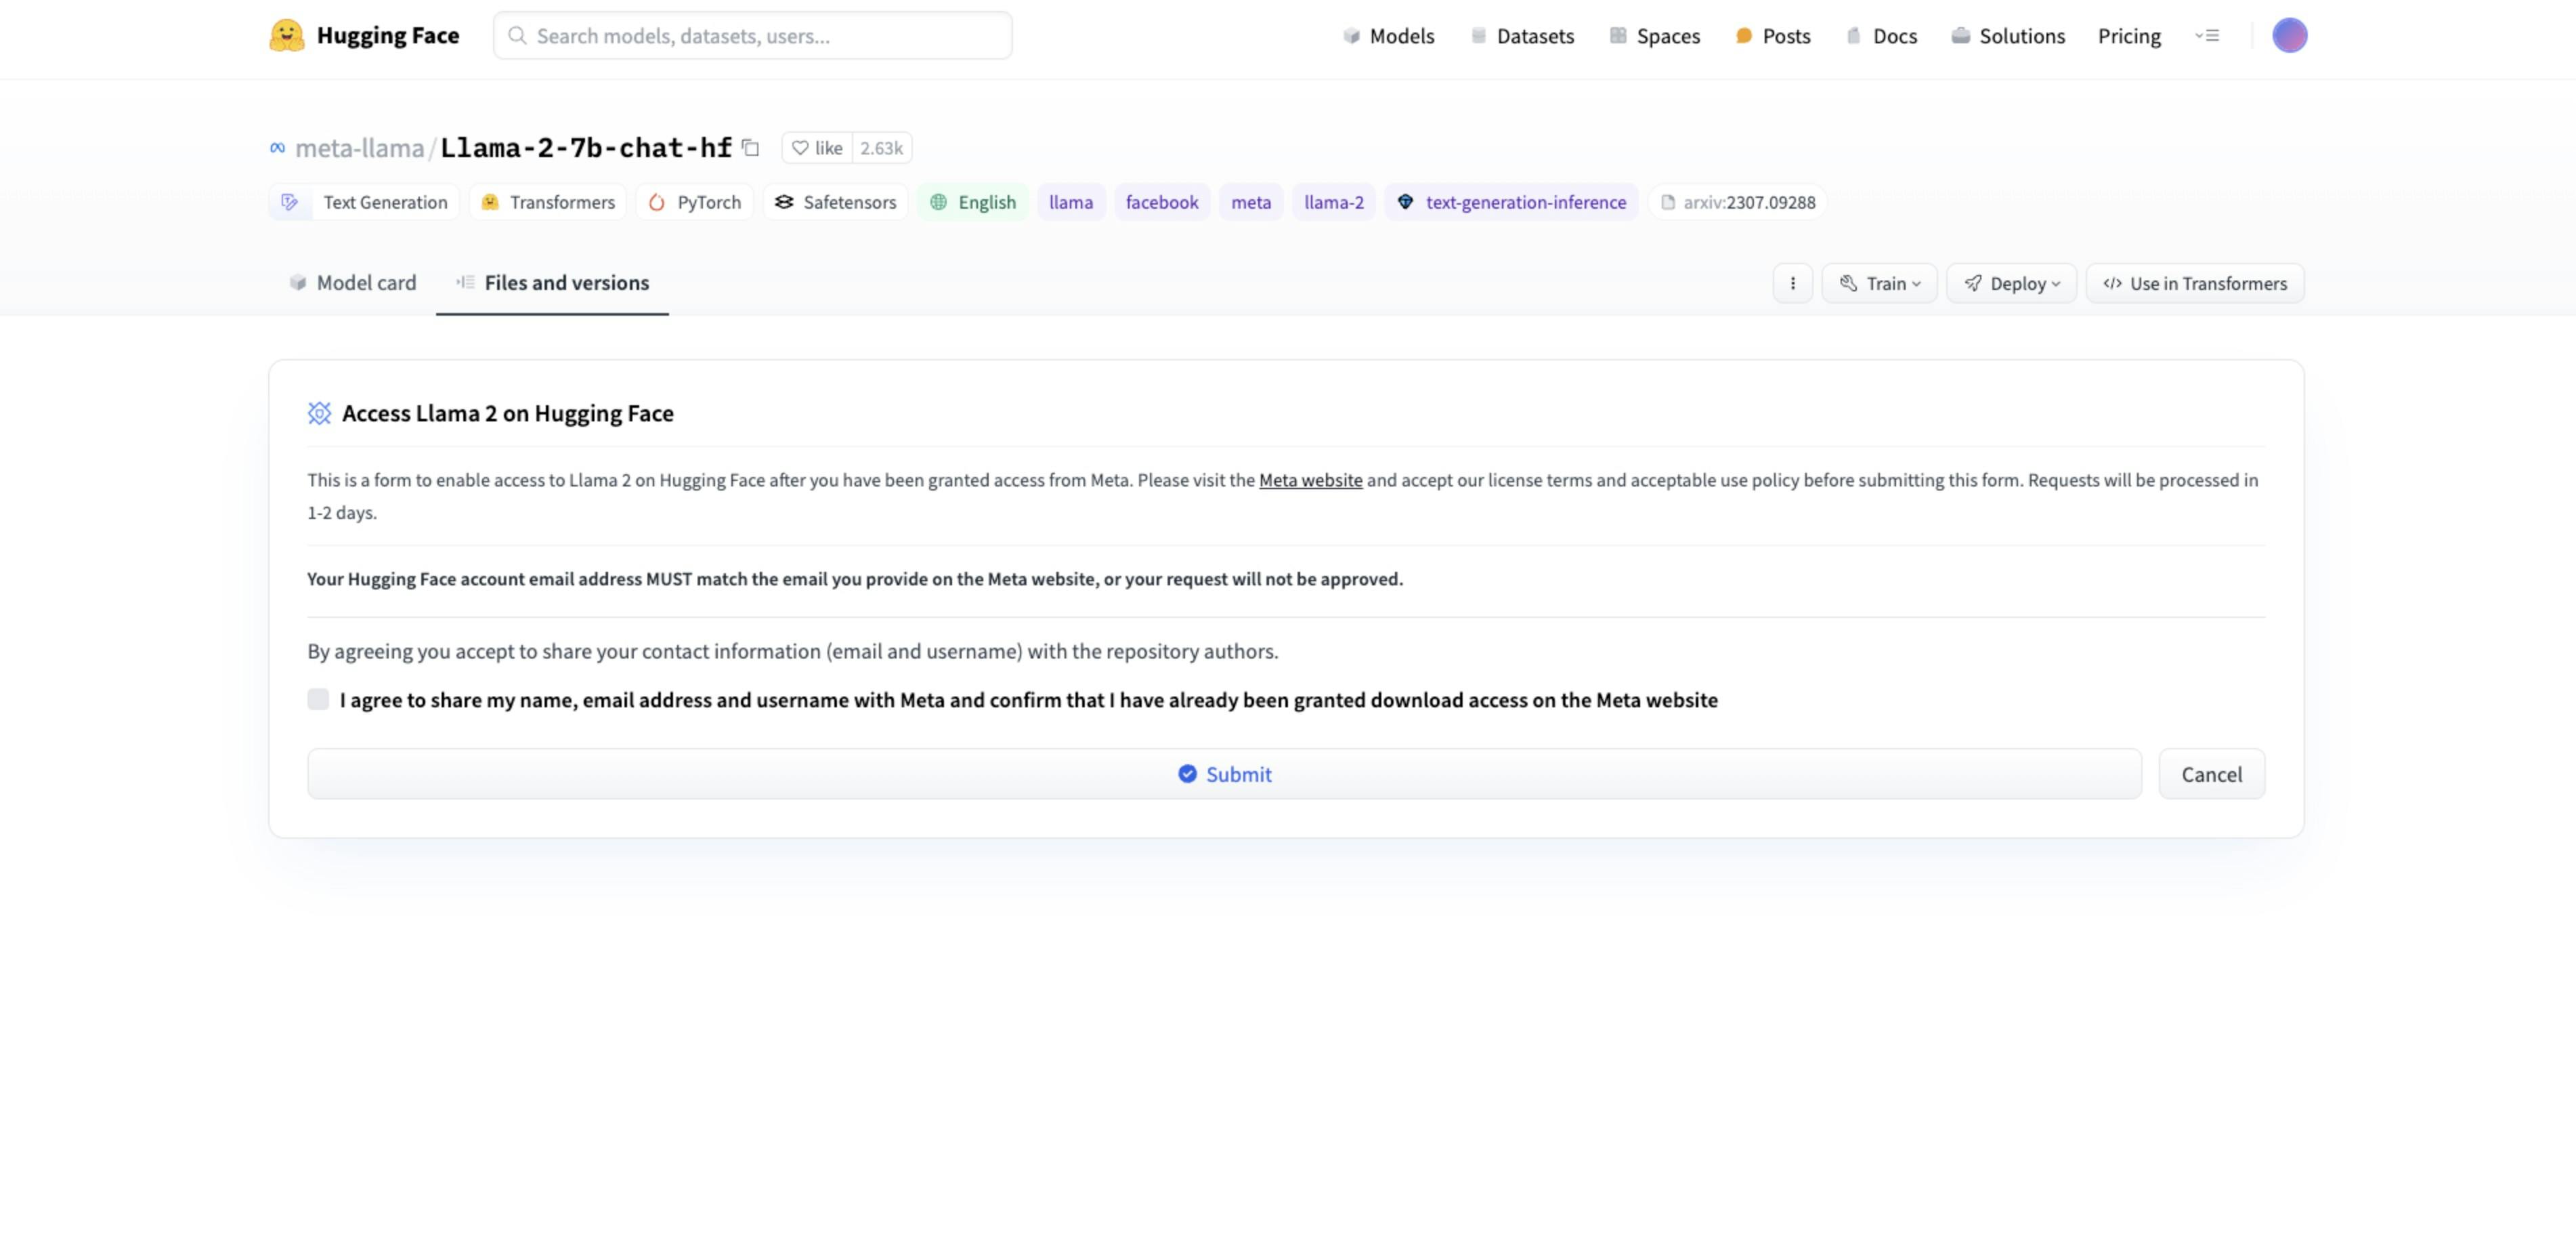Open the arxiv:2307.09288 paper tag

[x=1738, y=202]
